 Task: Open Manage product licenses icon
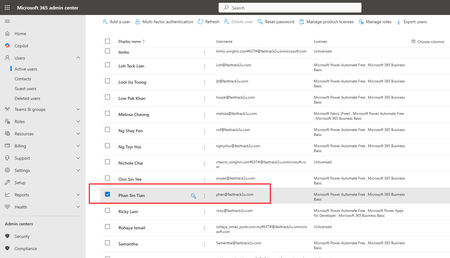[x=302, y=22]
